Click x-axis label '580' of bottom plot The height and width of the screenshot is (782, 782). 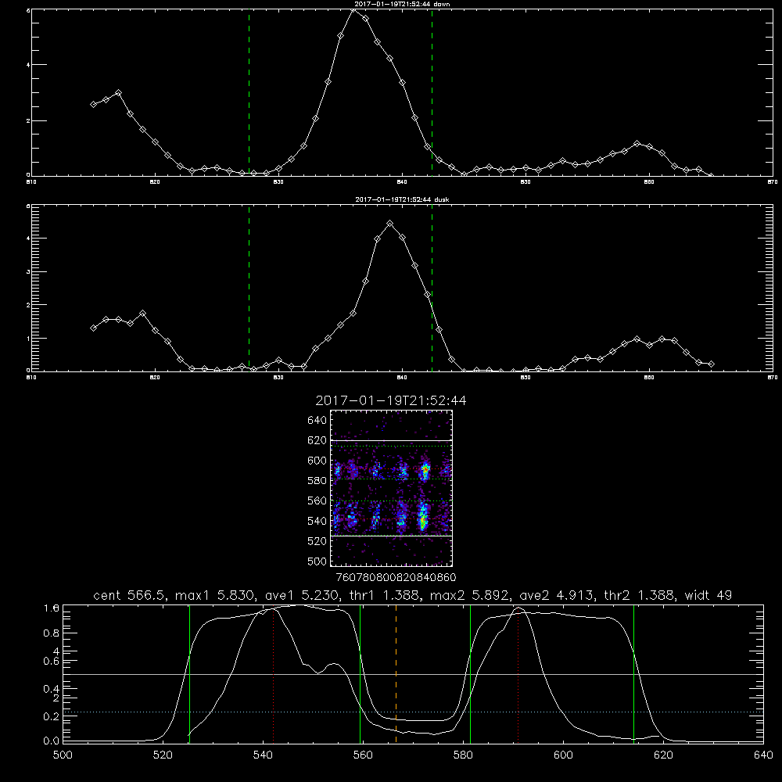click(463, 755)
